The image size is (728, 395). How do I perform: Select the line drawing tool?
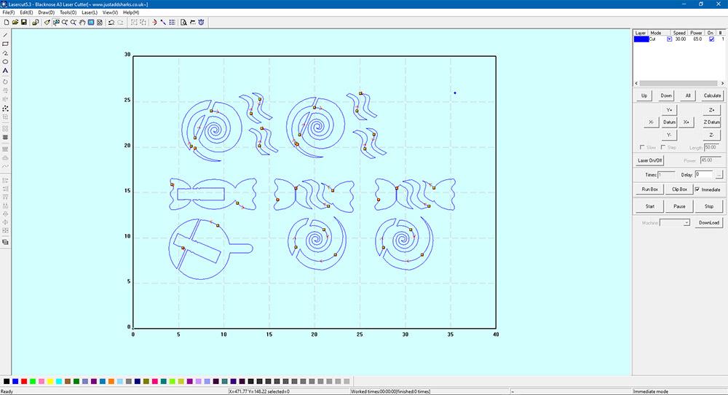[x=6, y=35]
